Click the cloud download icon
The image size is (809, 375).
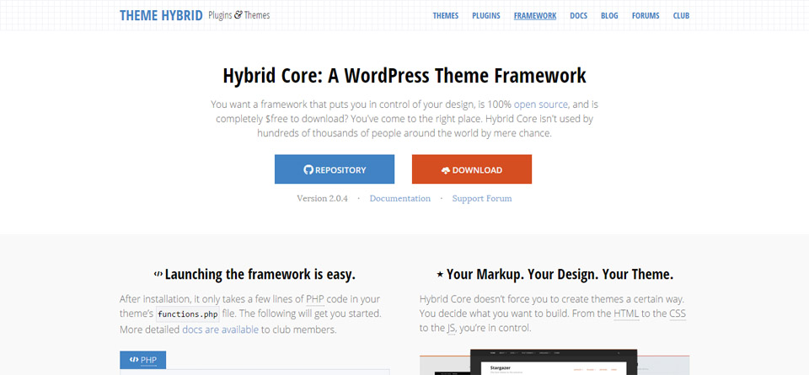tap(446, 170)
